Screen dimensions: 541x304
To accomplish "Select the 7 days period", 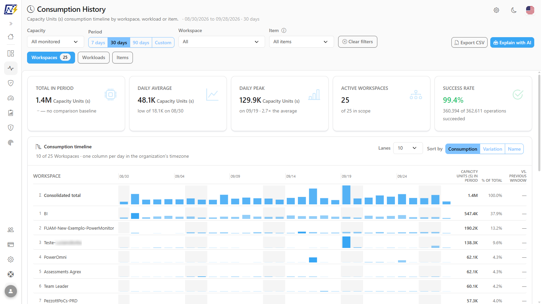I will [x=98, y=43].
